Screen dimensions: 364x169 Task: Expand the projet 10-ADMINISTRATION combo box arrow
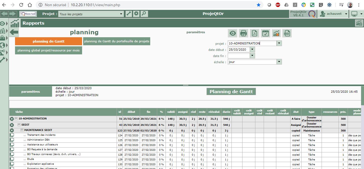click(x=279, y=43)
